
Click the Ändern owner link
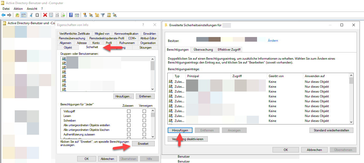pos(273,41)
